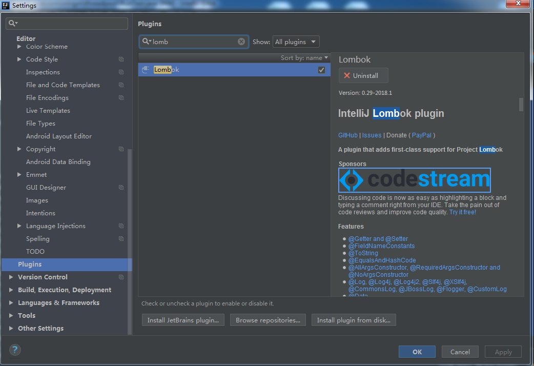Select Android Layout Editor item
Image resolution: width=534 pixels, height=366 pixels.
click(59, 136)
